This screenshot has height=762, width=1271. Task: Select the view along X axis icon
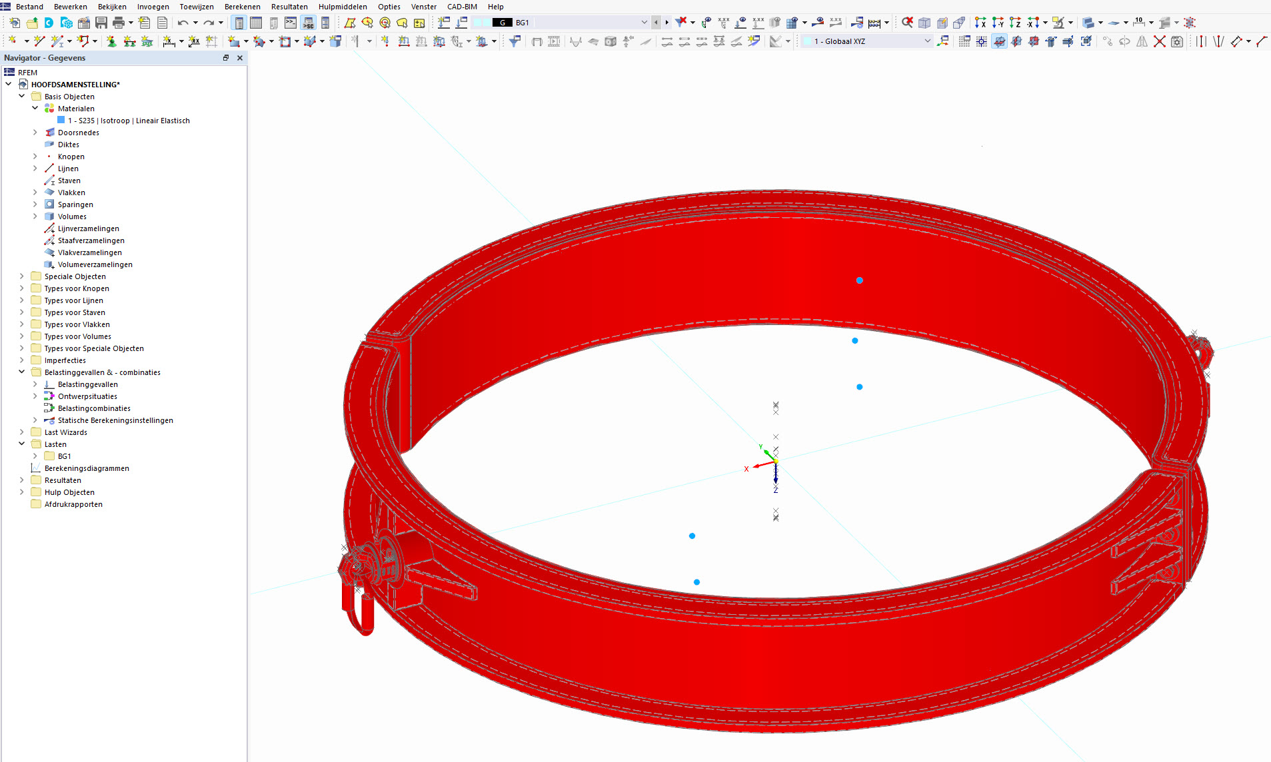[x=980, y=22]
